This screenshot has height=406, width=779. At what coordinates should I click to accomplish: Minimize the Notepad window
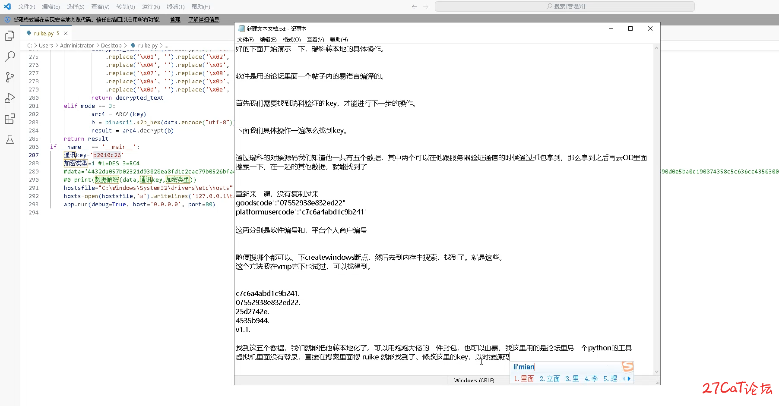tap(611, 28)
